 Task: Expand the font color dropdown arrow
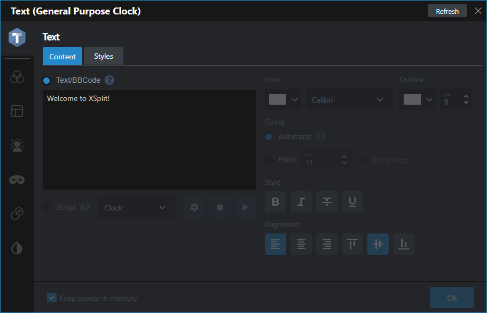click(295, 100)
